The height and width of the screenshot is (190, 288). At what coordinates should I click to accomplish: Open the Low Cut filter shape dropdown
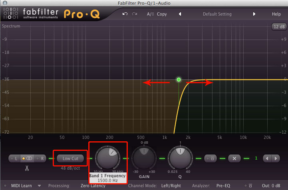coord(70,158)
